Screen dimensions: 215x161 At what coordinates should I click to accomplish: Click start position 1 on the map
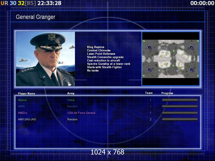click(149, 47)
